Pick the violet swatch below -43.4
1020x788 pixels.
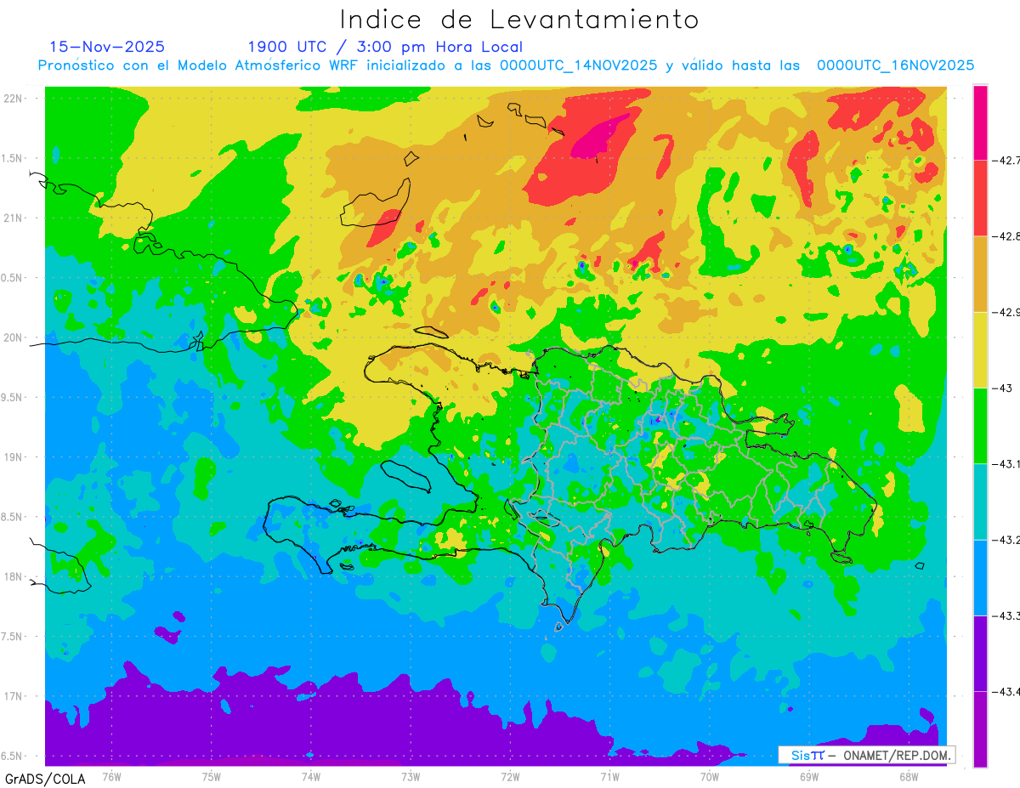(980, 729)
